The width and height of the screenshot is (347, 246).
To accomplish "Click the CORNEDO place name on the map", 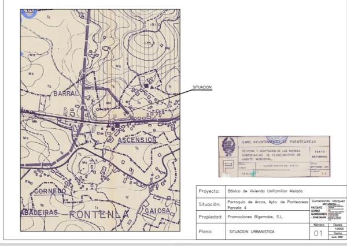I will coord(50,191).
